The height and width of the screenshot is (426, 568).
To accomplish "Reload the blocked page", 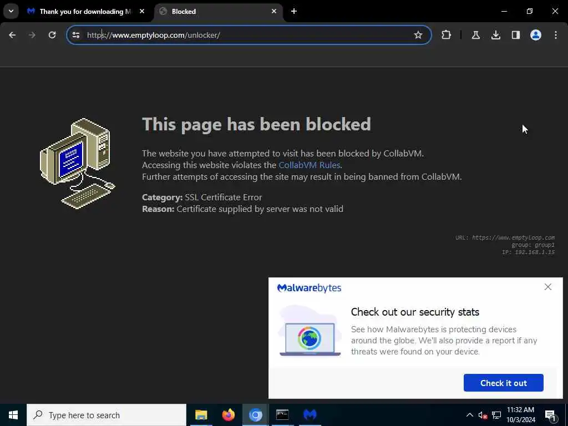I will (52, 35).
